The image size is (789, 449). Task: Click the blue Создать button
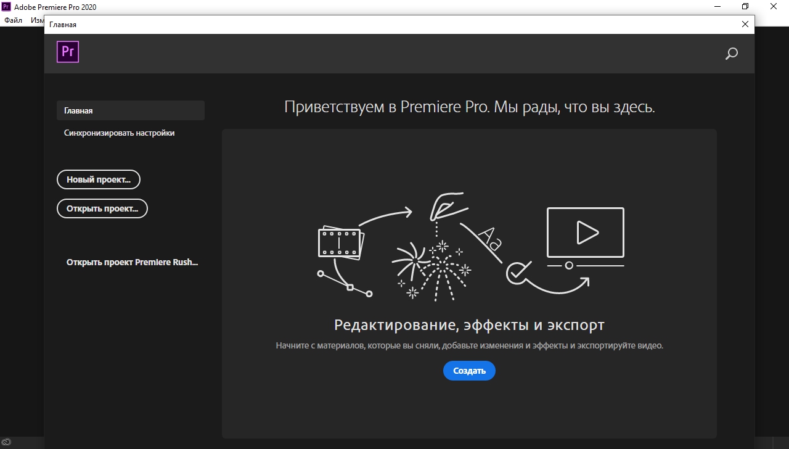pyautogui.click(x=469, y=371)
